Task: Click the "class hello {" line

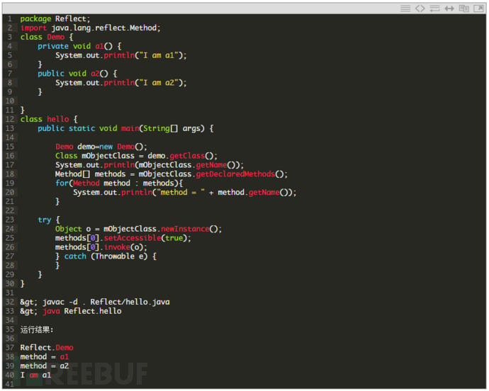Action: point(49,120)
